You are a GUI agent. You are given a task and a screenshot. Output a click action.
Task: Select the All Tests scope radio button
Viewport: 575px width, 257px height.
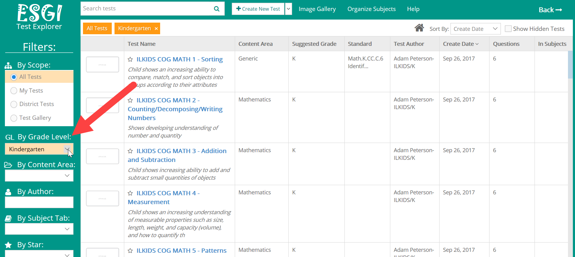tap(14, 77)
